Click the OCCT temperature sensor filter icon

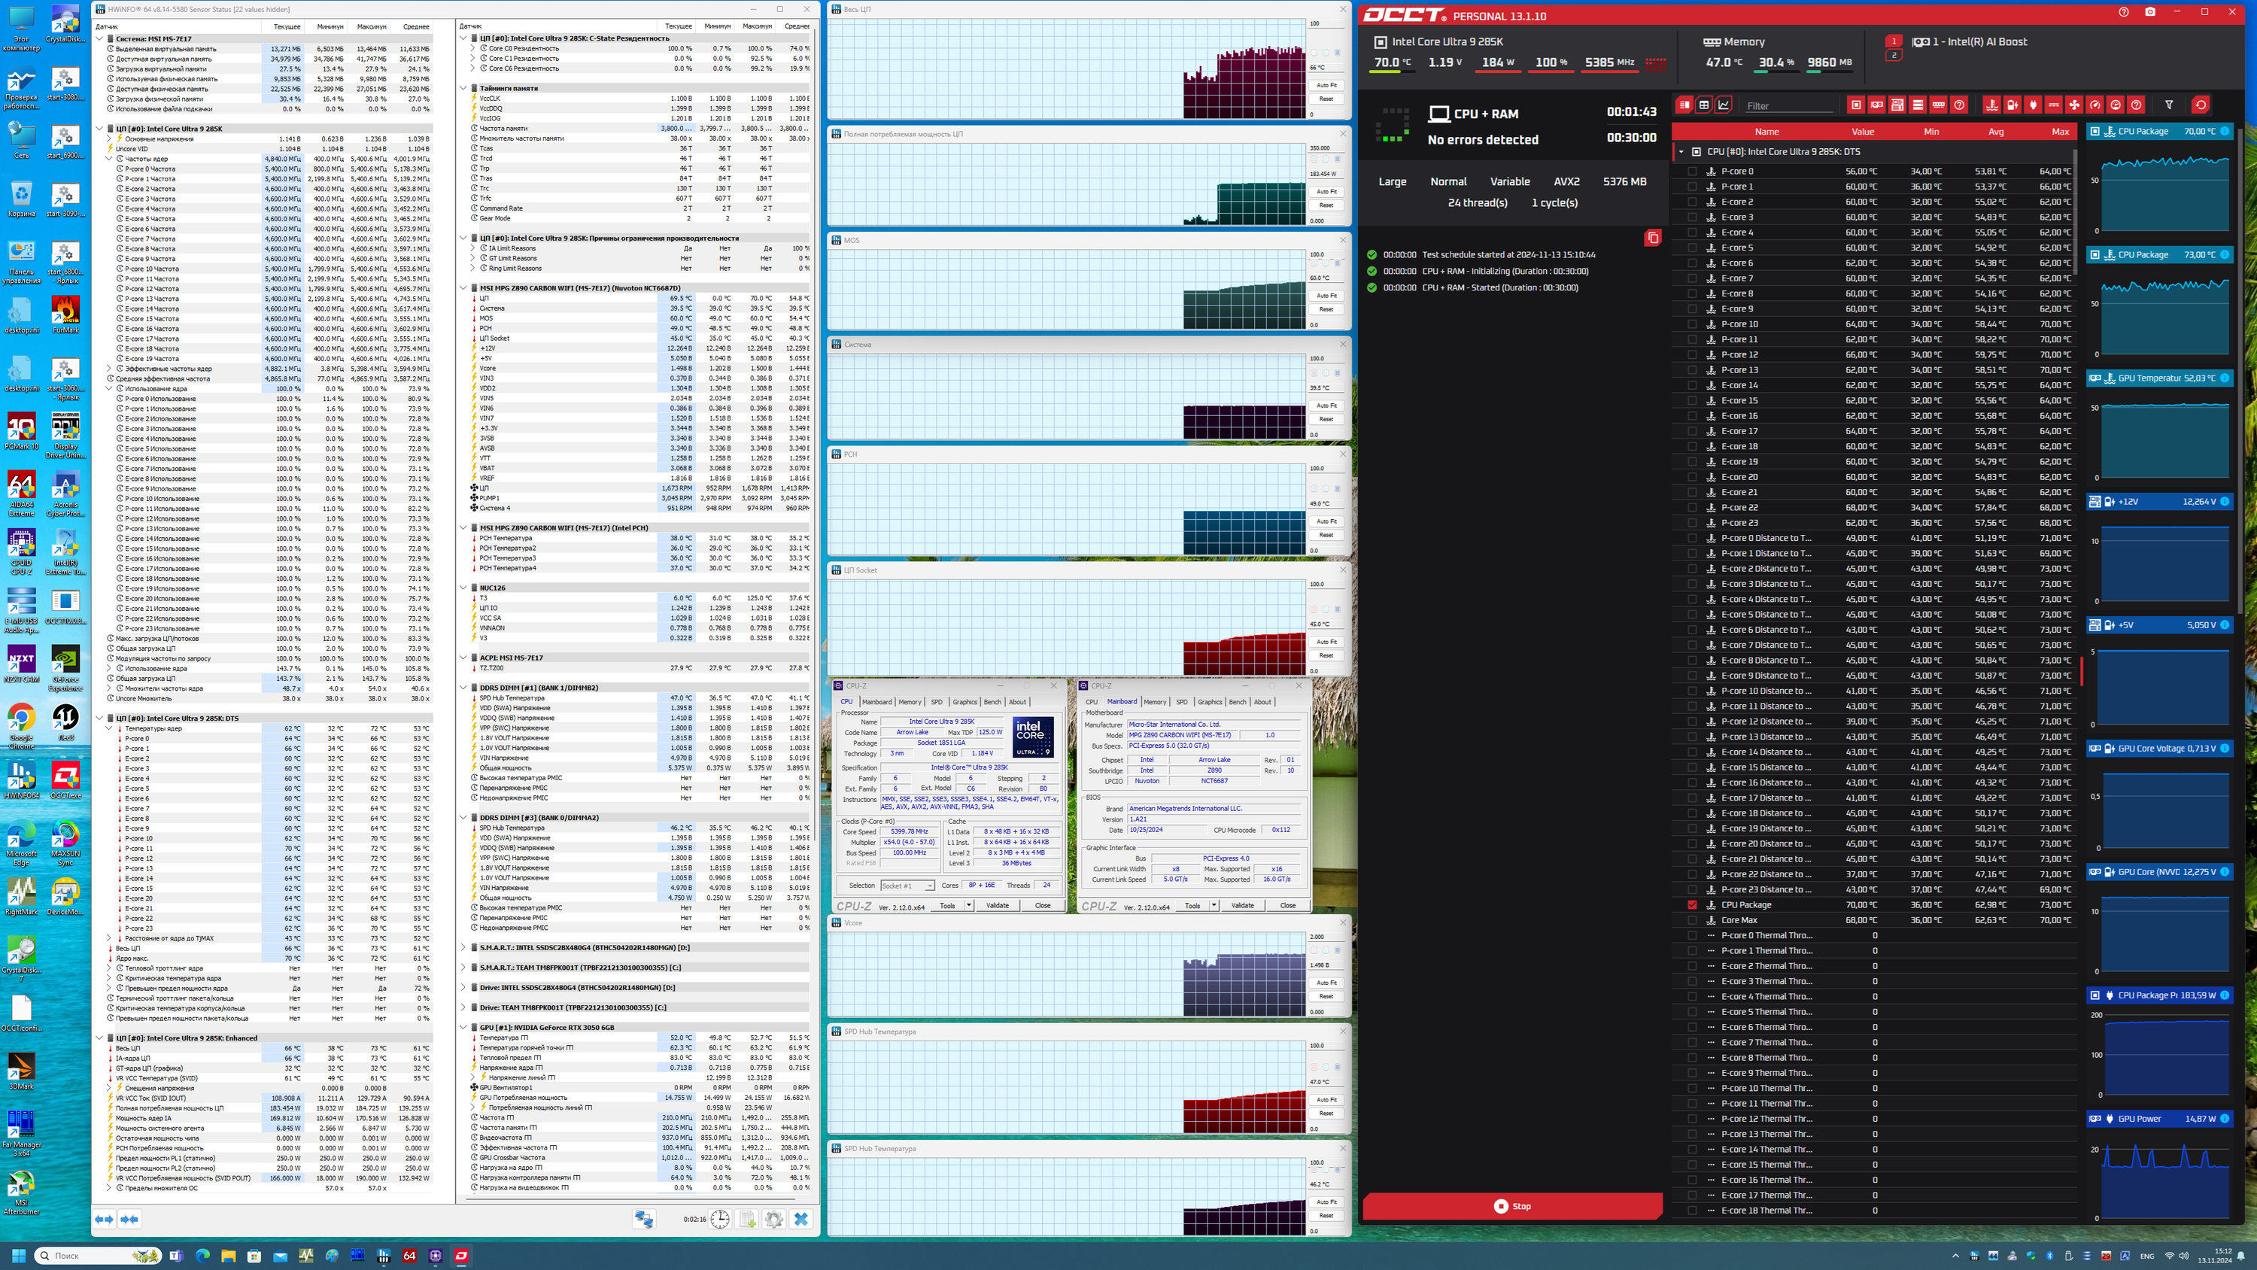[1991, 105]
